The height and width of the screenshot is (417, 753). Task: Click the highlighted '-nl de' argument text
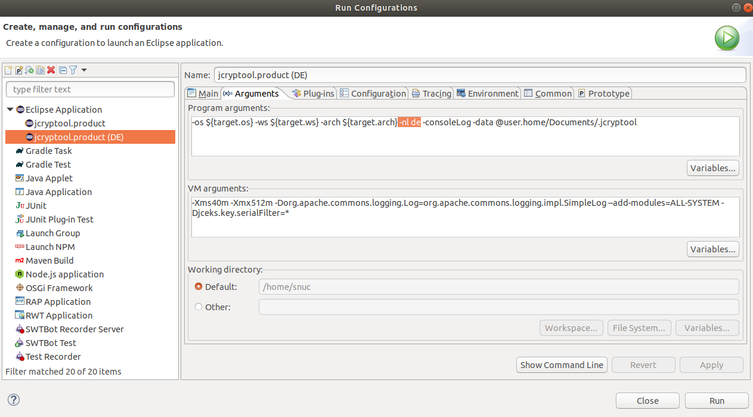pyautogui.click(x=410, y=122)
